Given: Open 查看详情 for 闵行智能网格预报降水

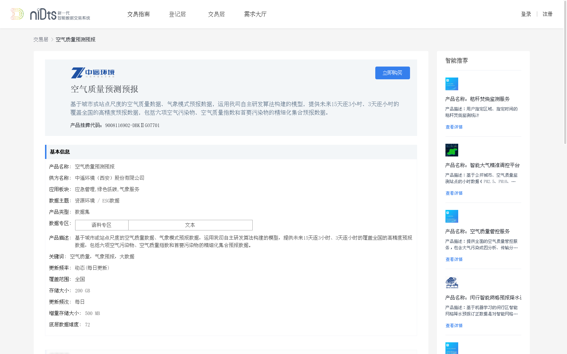Looking at the screenshot, I should point(454,326).
